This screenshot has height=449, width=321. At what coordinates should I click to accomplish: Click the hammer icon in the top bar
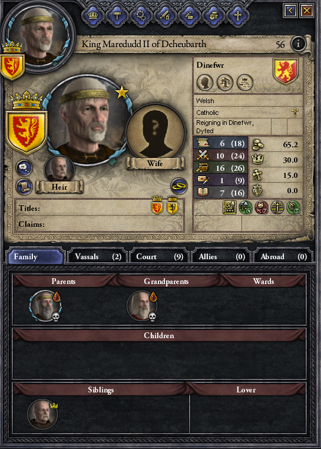[x=117, y=15]
